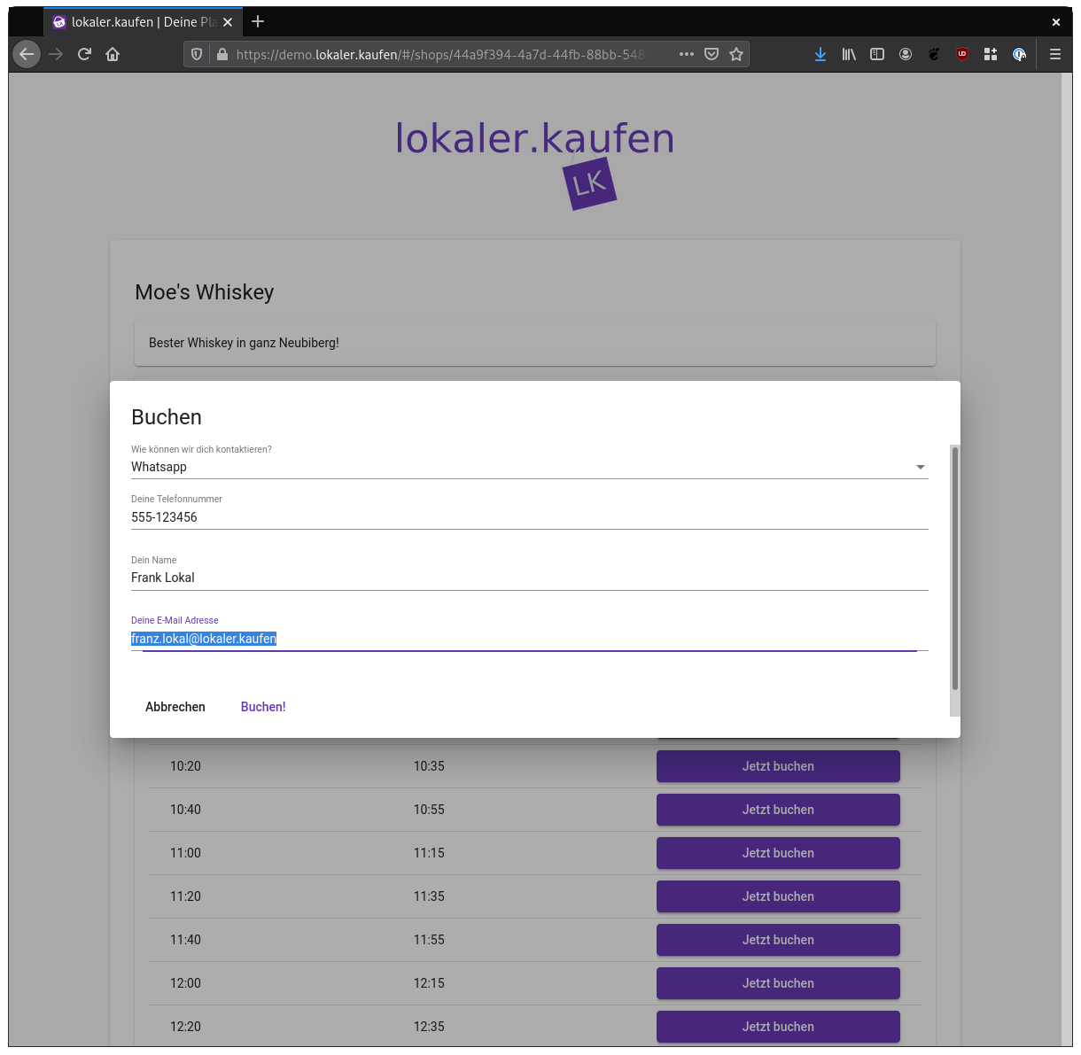
Task: Reload the current page
Action: tap(84, 54)
